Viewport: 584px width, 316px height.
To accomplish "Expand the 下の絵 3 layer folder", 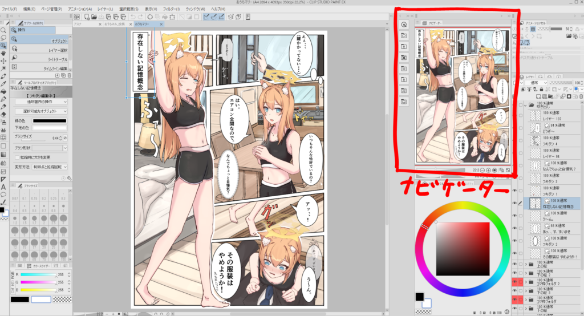I will click(x=525, y=291).
